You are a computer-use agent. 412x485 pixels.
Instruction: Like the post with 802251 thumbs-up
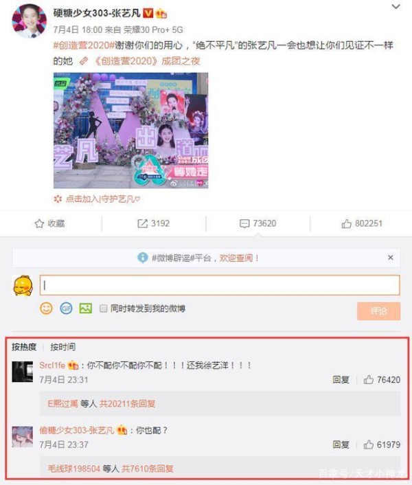click(347, 223)
